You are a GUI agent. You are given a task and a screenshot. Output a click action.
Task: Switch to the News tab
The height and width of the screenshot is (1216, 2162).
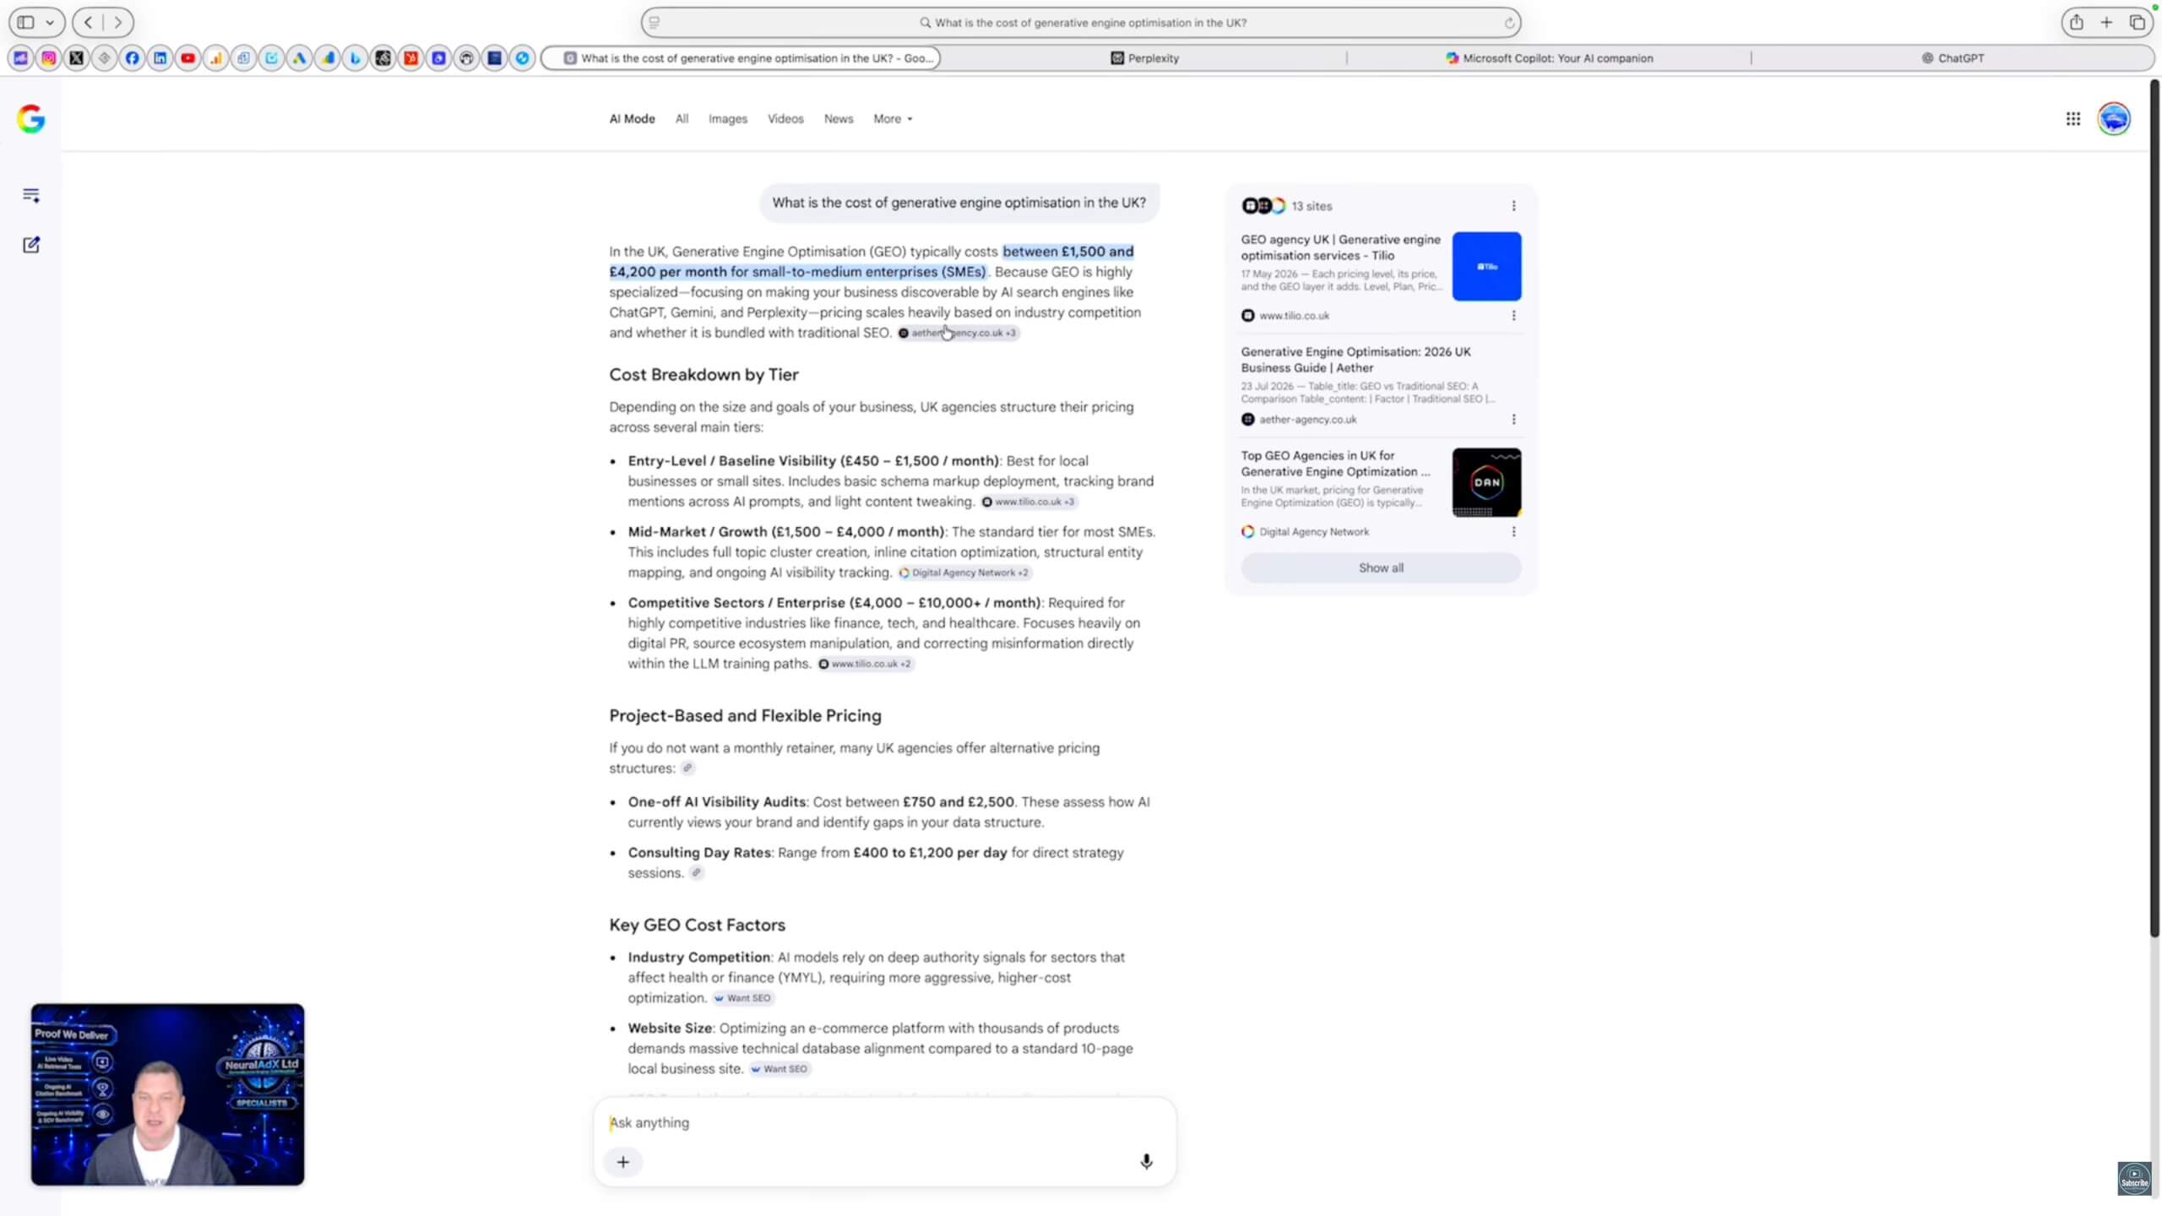(839, 119)
